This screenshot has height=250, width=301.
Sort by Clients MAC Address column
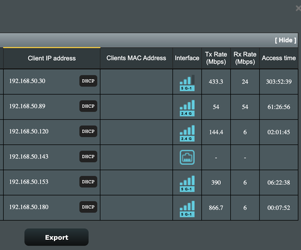point(136,58)
